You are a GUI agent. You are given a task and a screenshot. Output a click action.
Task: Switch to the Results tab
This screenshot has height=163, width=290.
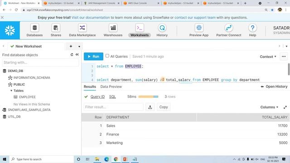click(x=90, y=86)
